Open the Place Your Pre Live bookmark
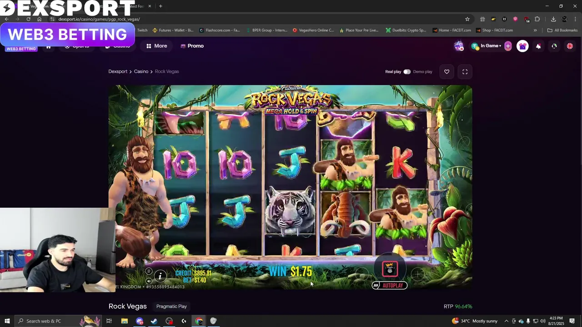582x327 pixels. [359, 30]
